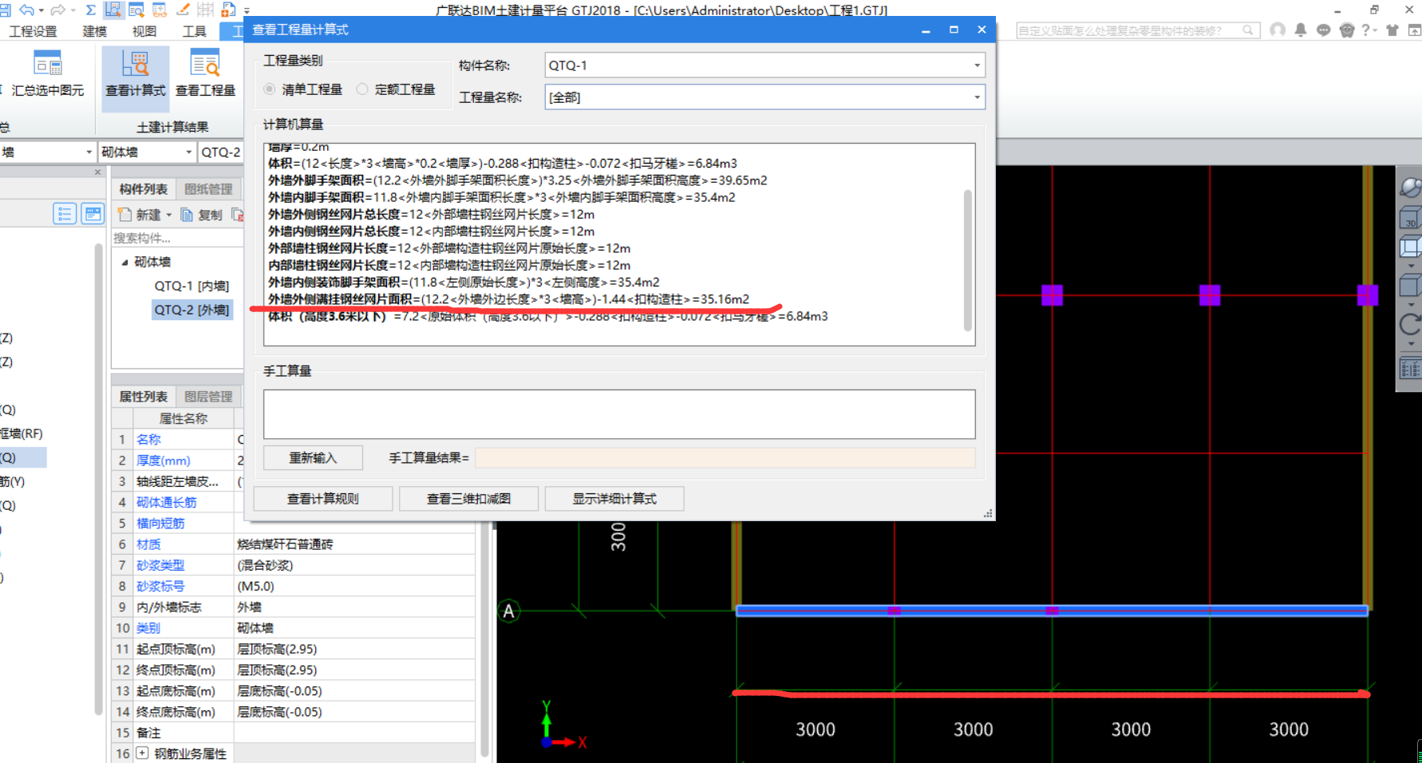Switch to 图纸管理 tab
This screenshot has height=763, width=1422.
pyautogui.click(x=208, y=189)
